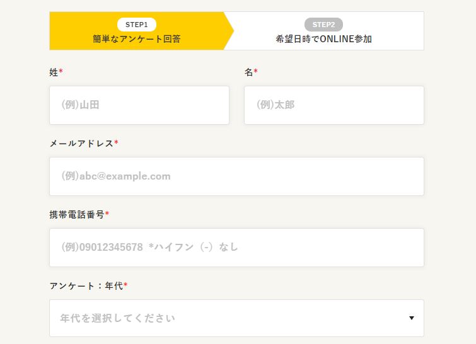Click the 携帯電話番号 input field

[x=236, y=248]
